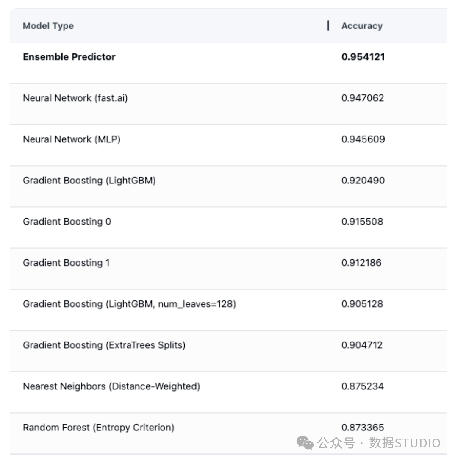The width and height of the screenshot is (455, 461).
Task: Select Gradient Boosting (ExtraTrees Splits) row
Action: point(228,351)
